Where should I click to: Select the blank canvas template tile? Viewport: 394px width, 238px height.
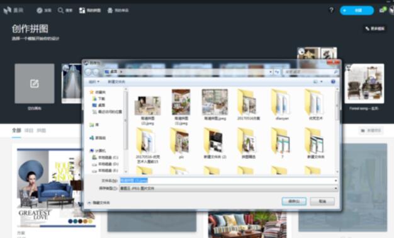[x=35, y=84]
